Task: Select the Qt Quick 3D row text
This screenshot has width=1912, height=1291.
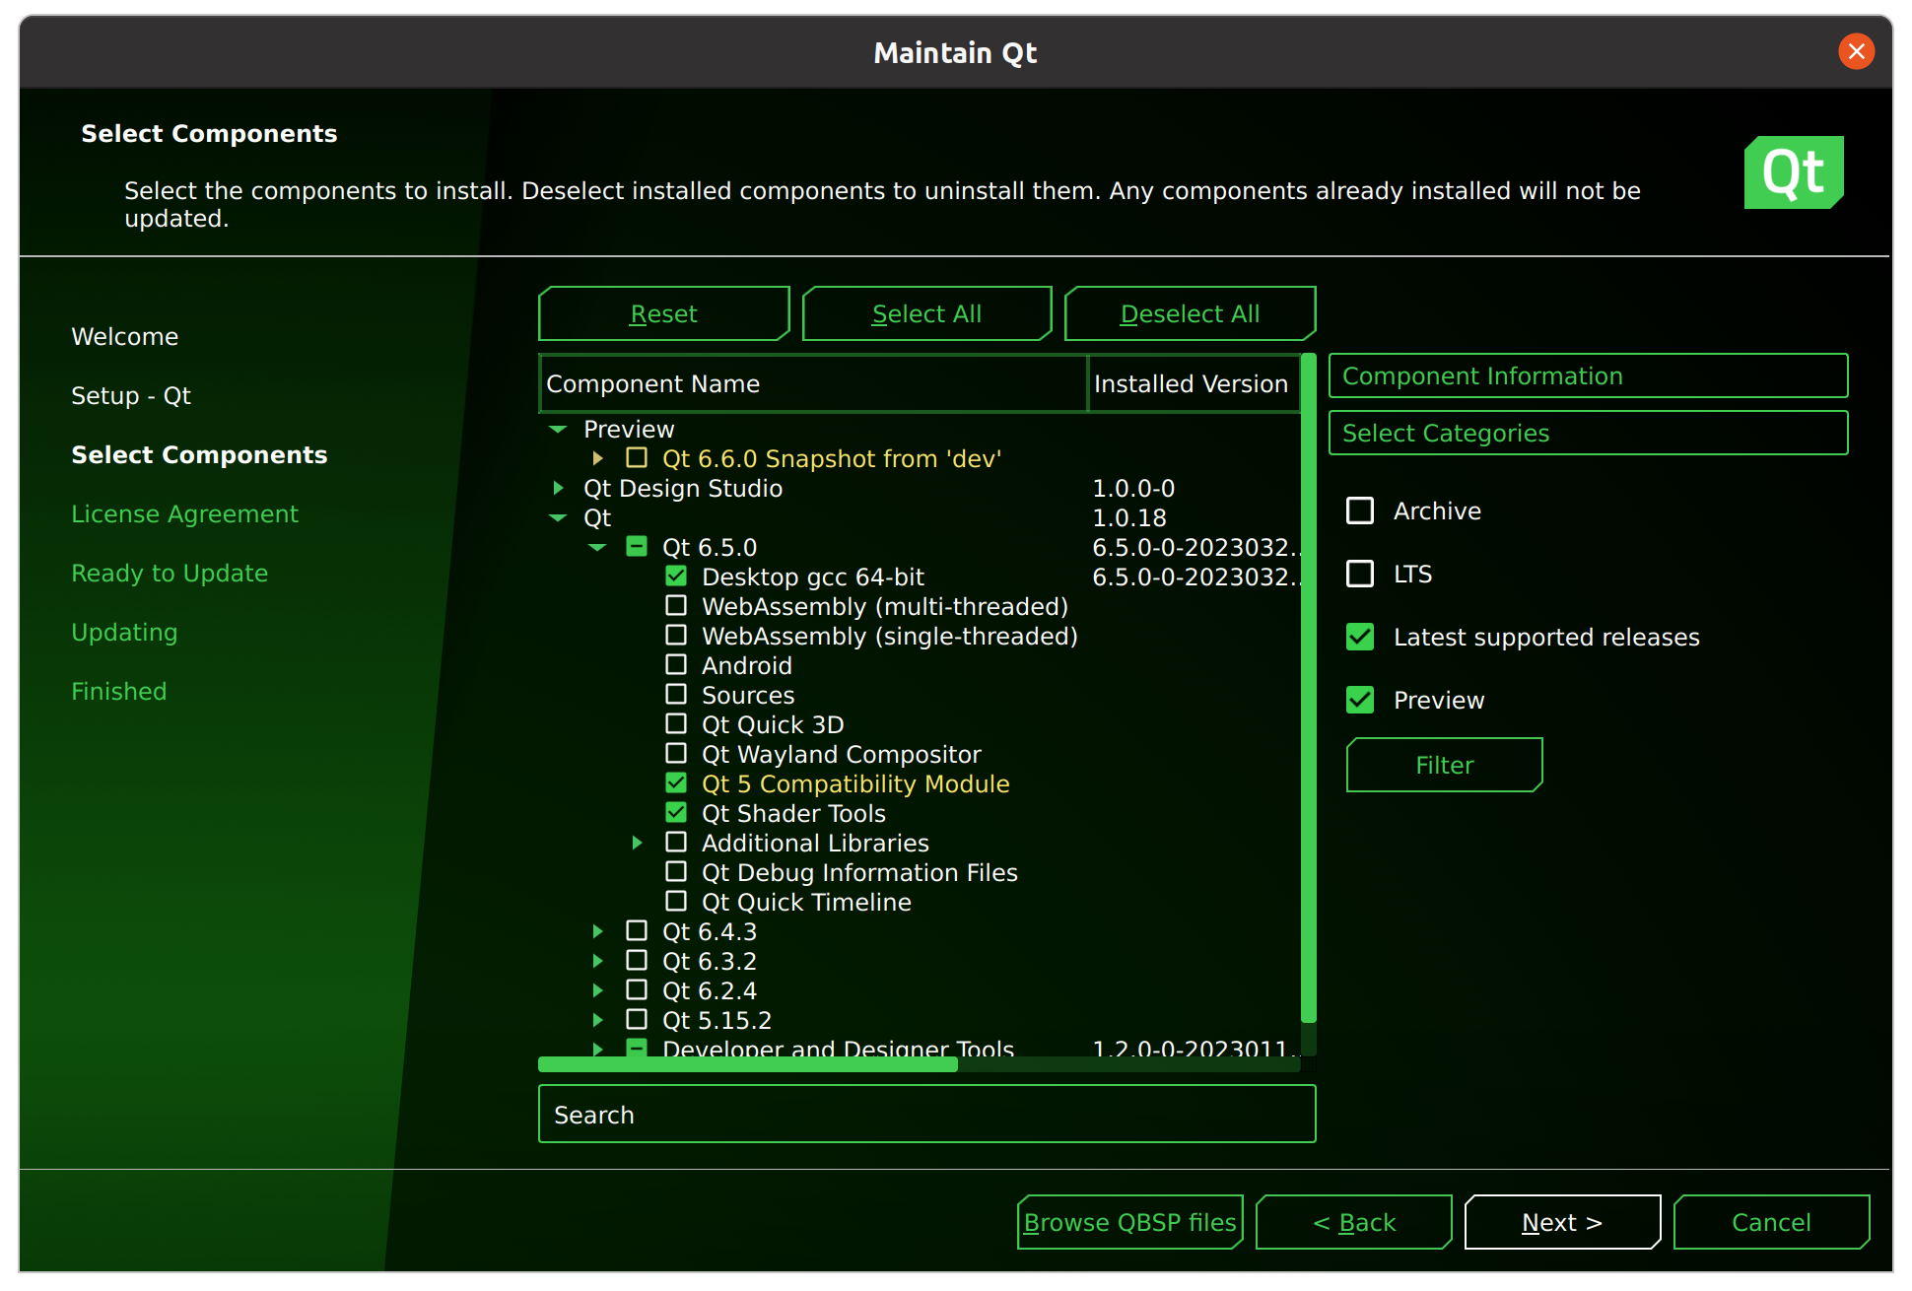Action: pos(773,724)
